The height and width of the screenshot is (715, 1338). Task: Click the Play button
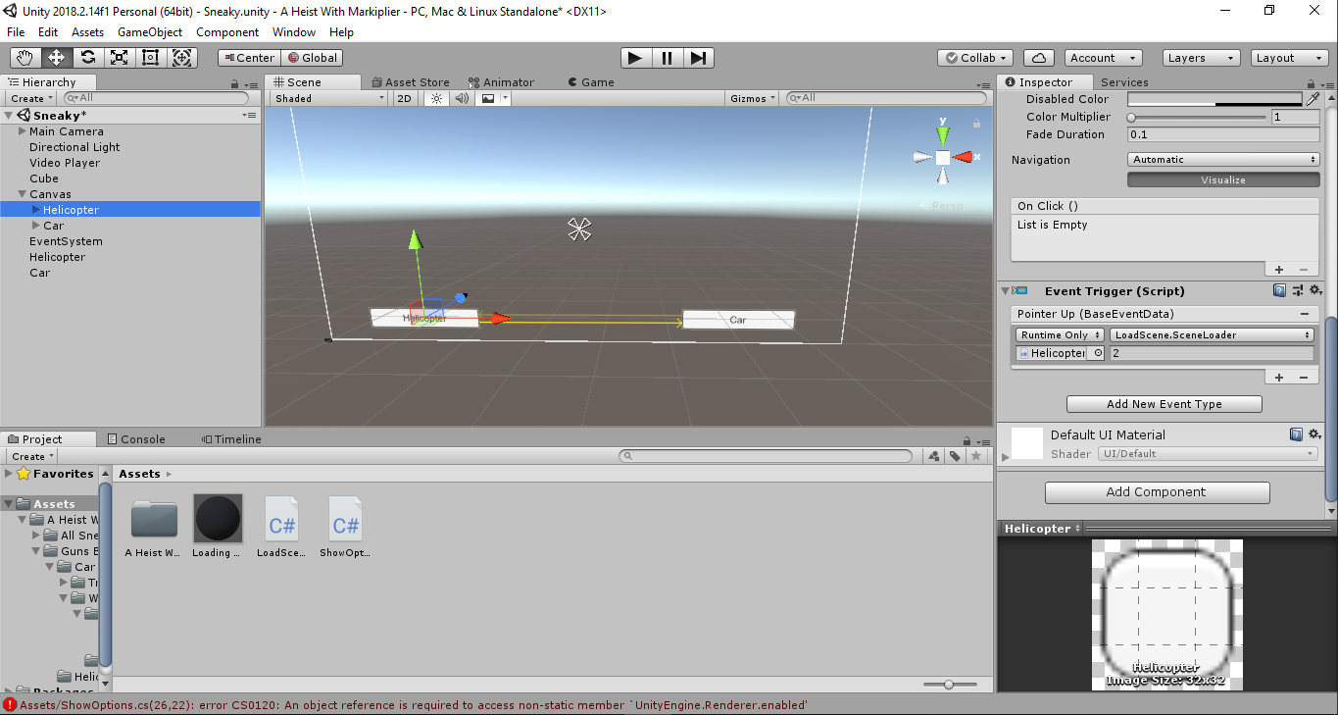635,58
